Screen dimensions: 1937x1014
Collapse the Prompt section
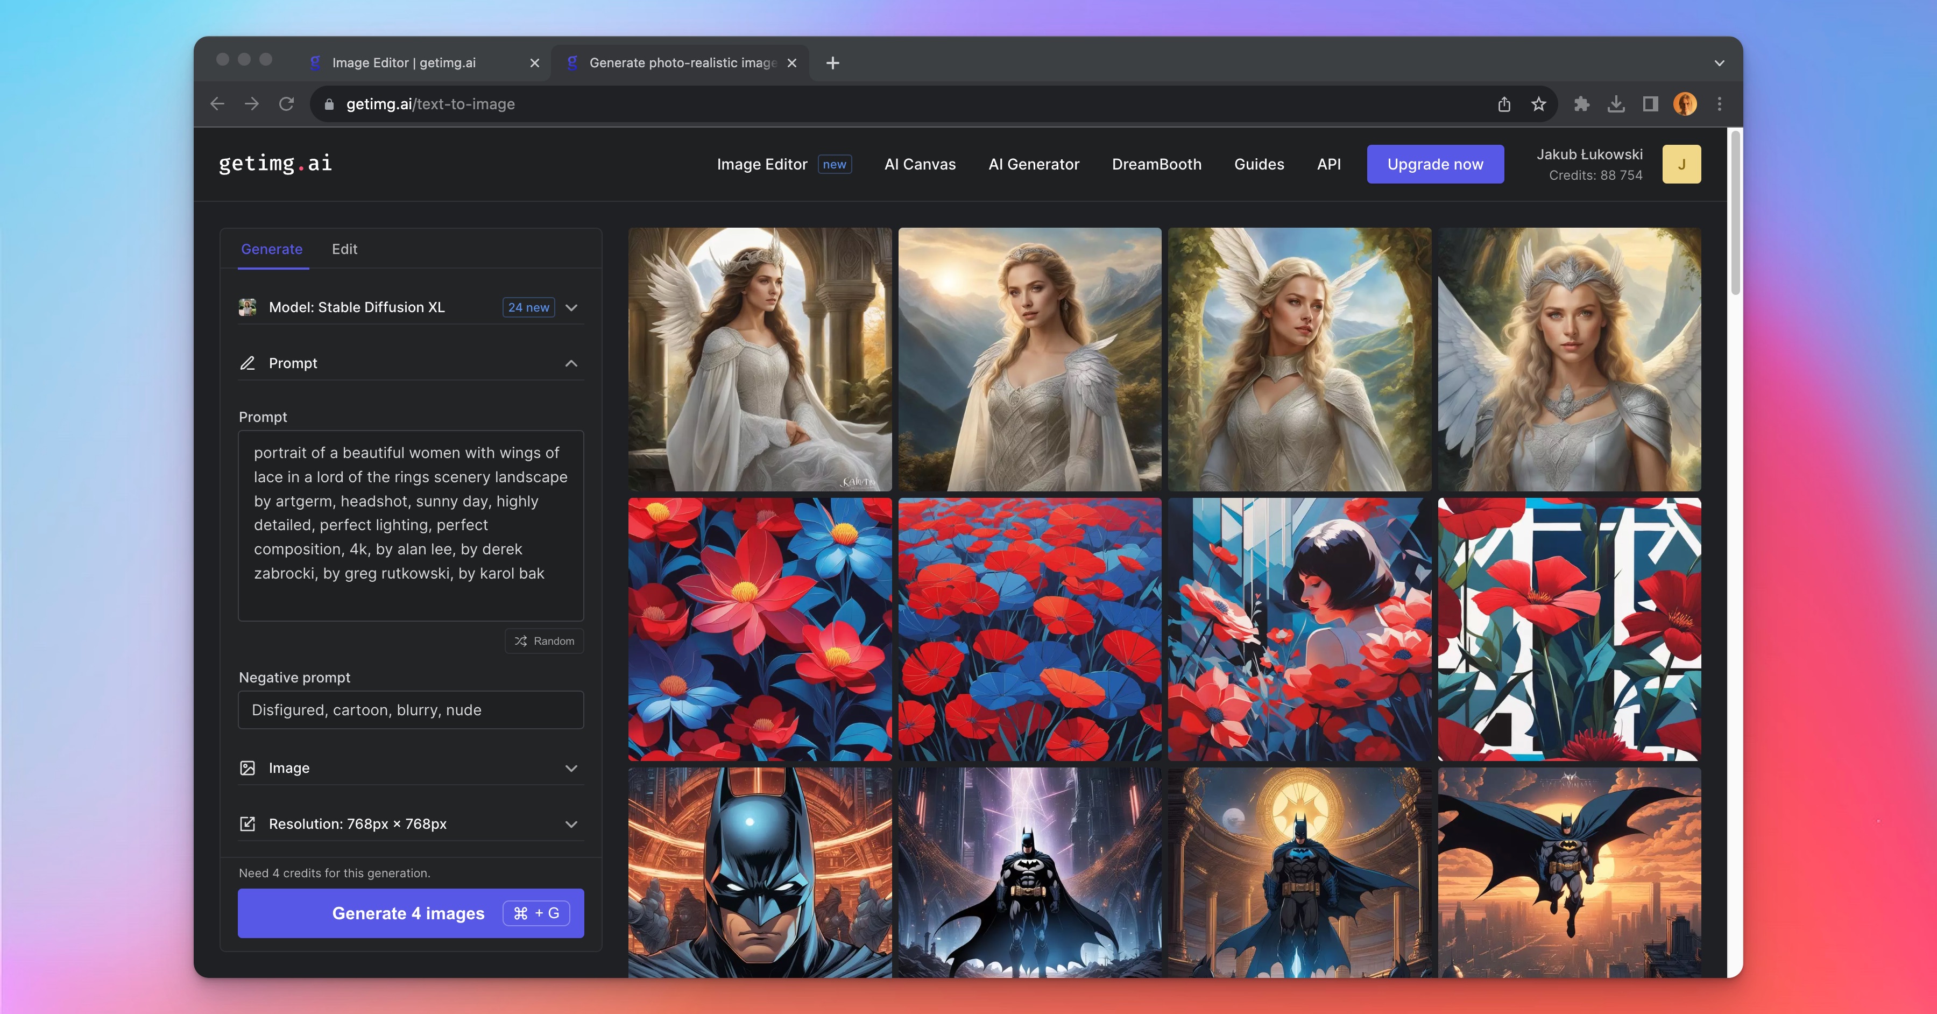[571, 363]
